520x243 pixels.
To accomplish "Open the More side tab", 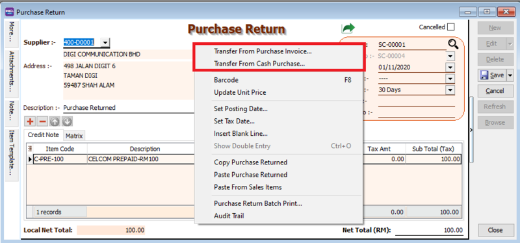I will 12,33.
